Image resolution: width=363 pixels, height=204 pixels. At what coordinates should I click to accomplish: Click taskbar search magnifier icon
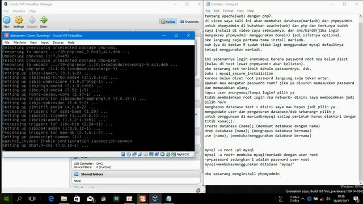[19, 199]
